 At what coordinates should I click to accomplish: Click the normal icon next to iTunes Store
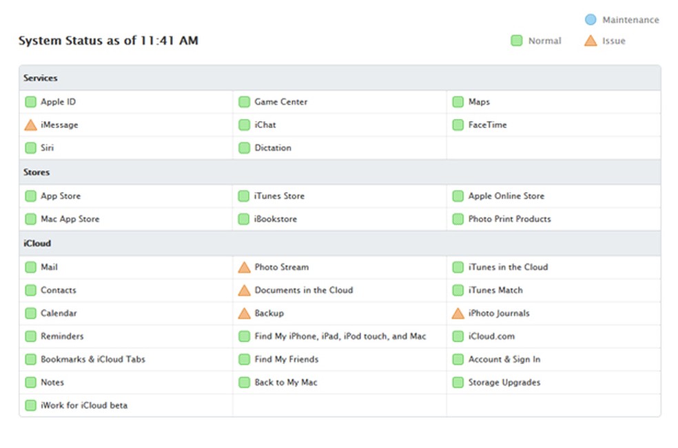coord(245,195)
